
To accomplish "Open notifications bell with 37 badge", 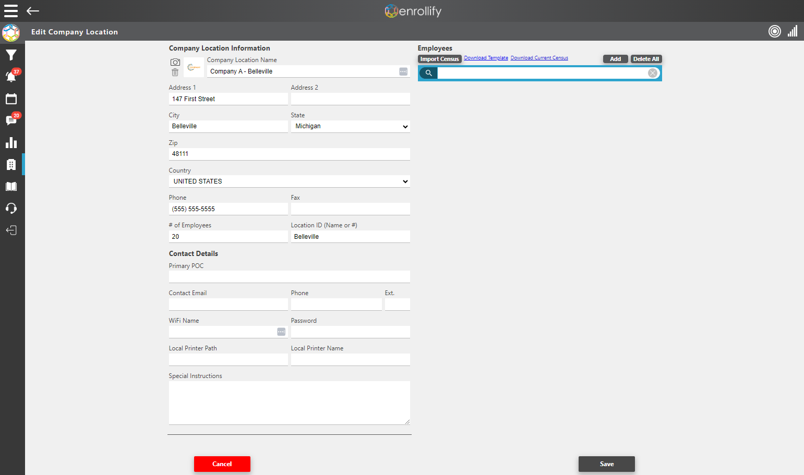I will [11, 77].
